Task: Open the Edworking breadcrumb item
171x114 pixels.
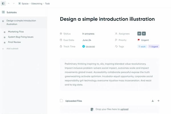Action: tap(36, 3)
